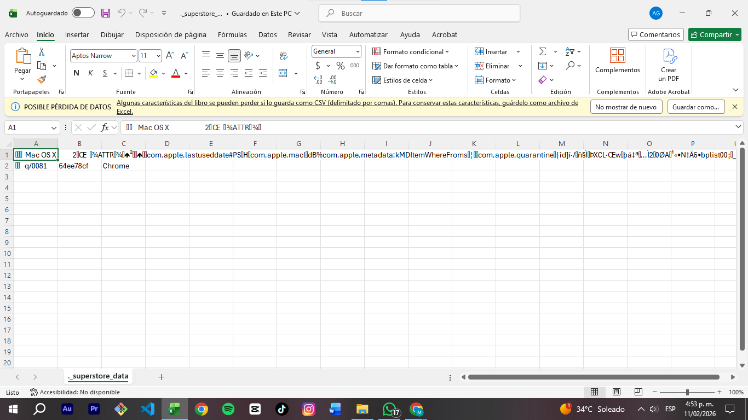Open Crear un PDF Acrobat tool

pos(668,65)
